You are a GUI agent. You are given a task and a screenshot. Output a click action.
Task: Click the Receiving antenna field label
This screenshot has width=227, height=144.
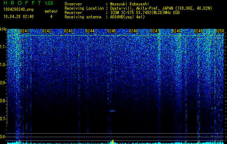(x=83, y=17)
